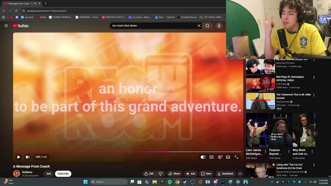Save video to a playlist

click(206, 174)
